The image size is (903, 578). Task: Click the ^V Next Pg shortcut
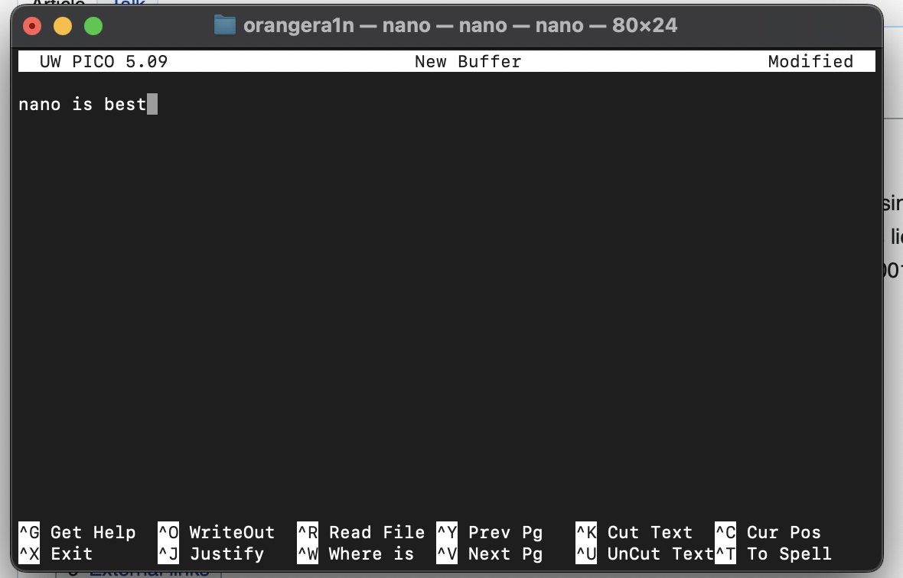click(x=490, y=554)
